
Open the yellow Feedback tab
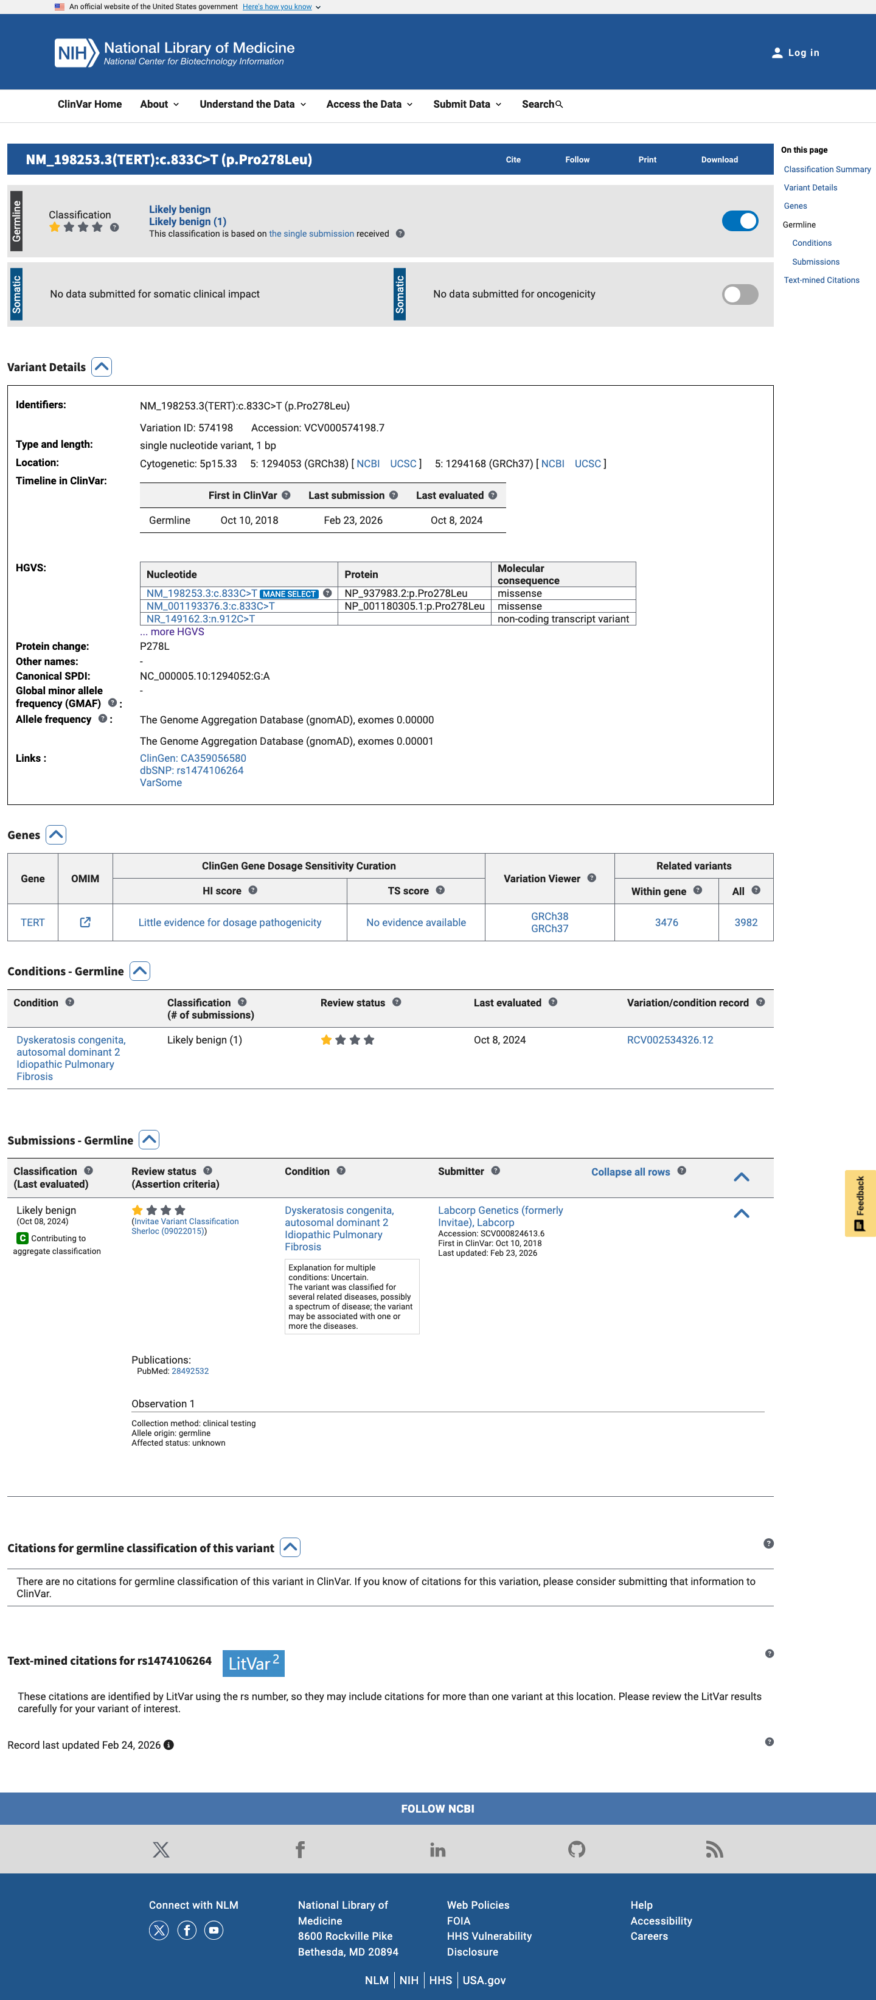pos(860,1203)
